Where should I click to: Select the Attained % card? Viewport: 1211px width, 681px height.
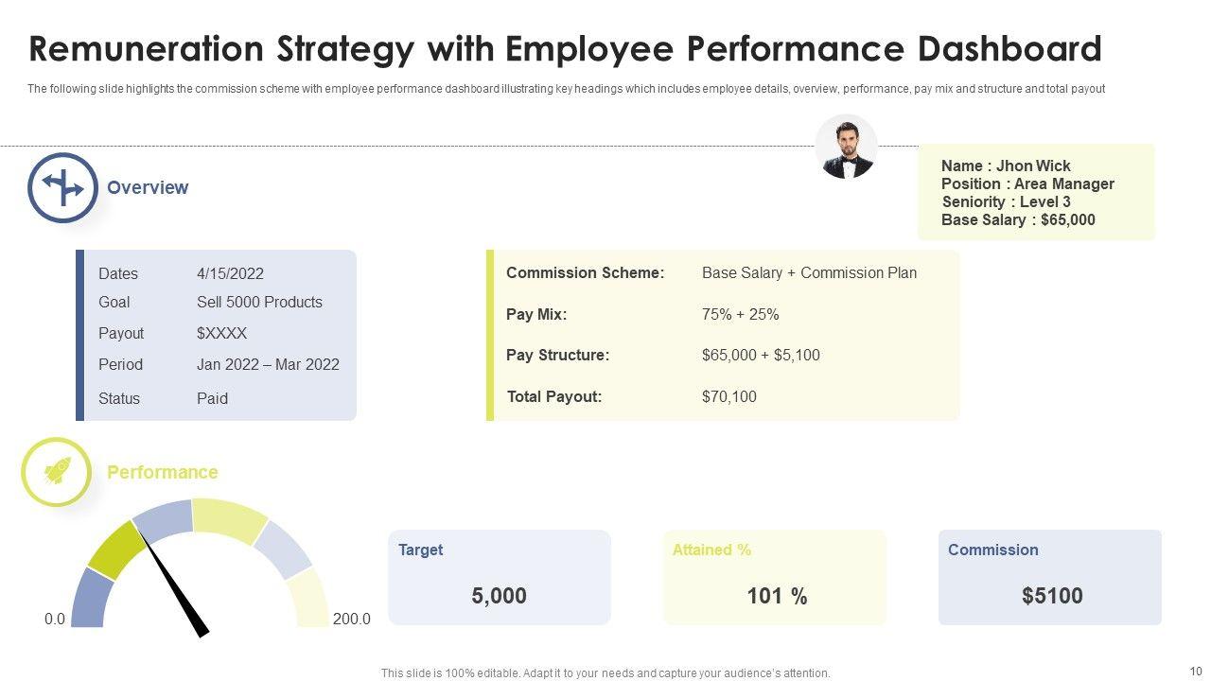pos(775,577)
